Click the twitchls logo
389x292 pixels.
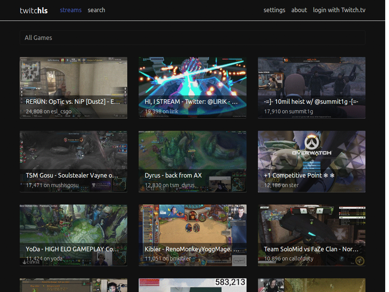(x=34, y=10)
